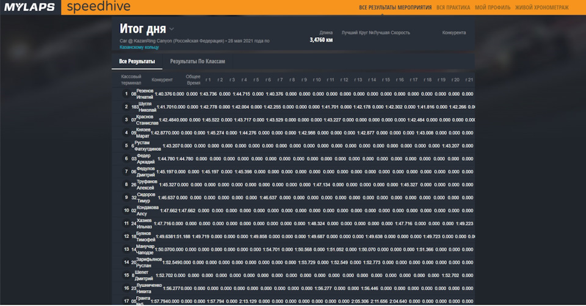Click the time value 1:42.778

(209, 107)
